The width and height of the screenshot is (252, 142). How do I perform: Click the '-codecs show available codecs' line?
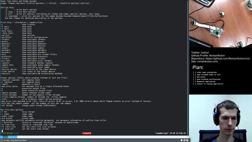(22, 48)
